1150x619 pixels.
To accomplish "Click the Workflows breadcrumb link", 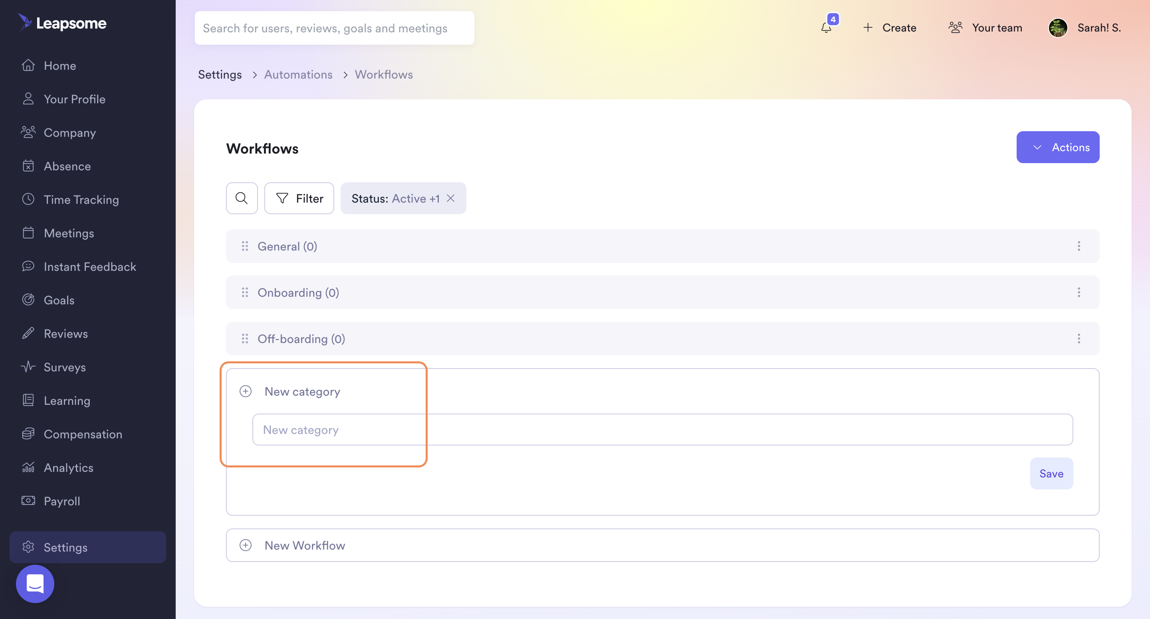I will pyautogui.click(x=383, y=74).
